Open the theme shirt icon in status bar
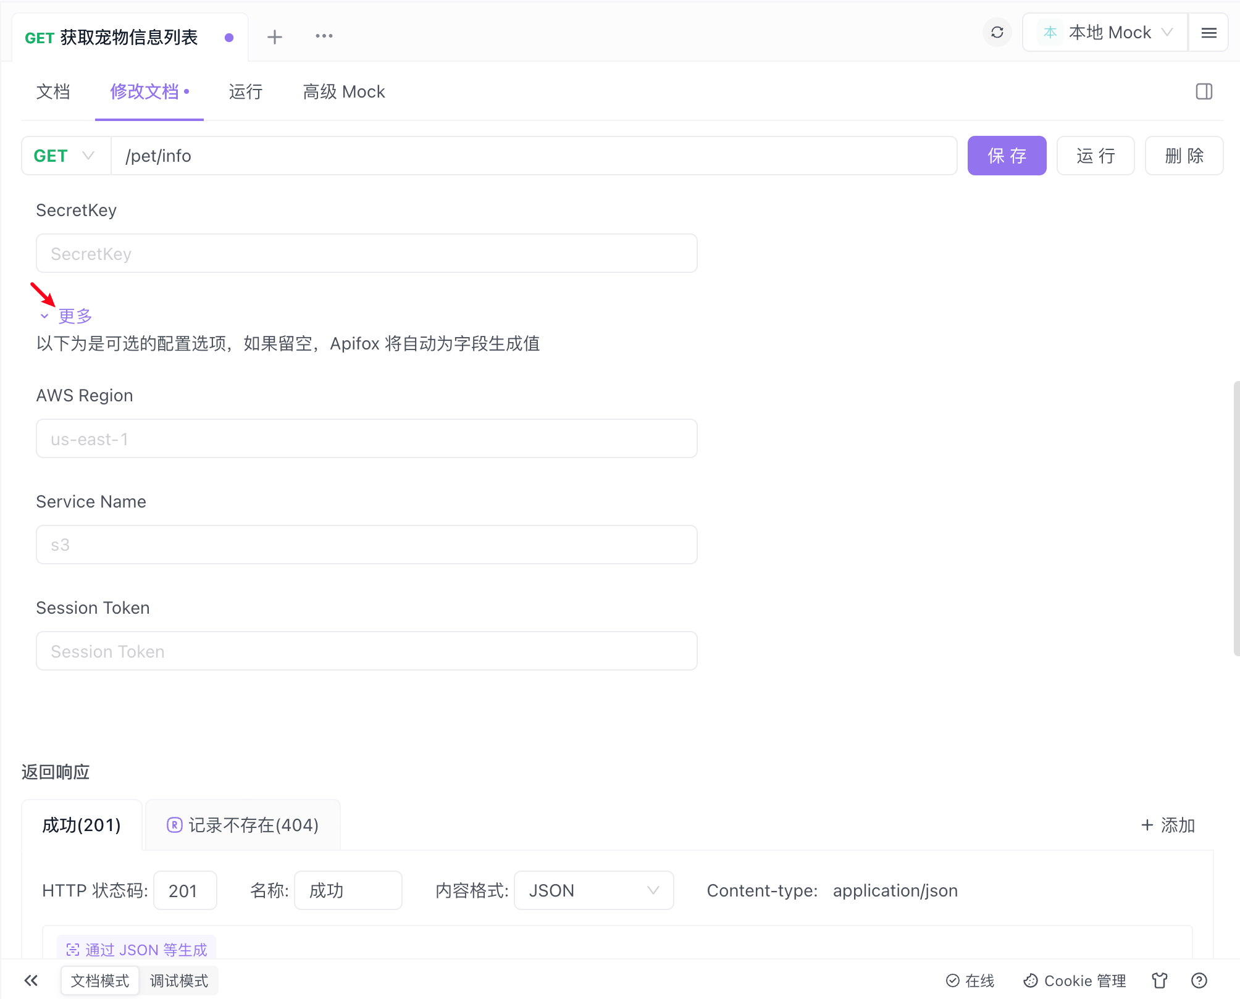This screenshot has width=1240, height=999. (x=1159, y=980)
